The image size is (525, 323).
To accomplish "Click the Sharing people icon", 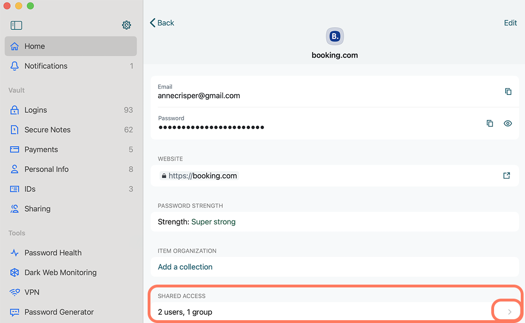I will click(x=15, y=209).
